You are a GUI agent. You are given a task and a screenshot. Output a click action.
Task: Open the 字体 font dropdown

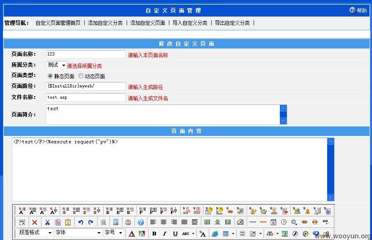click(x=78, y=233)
